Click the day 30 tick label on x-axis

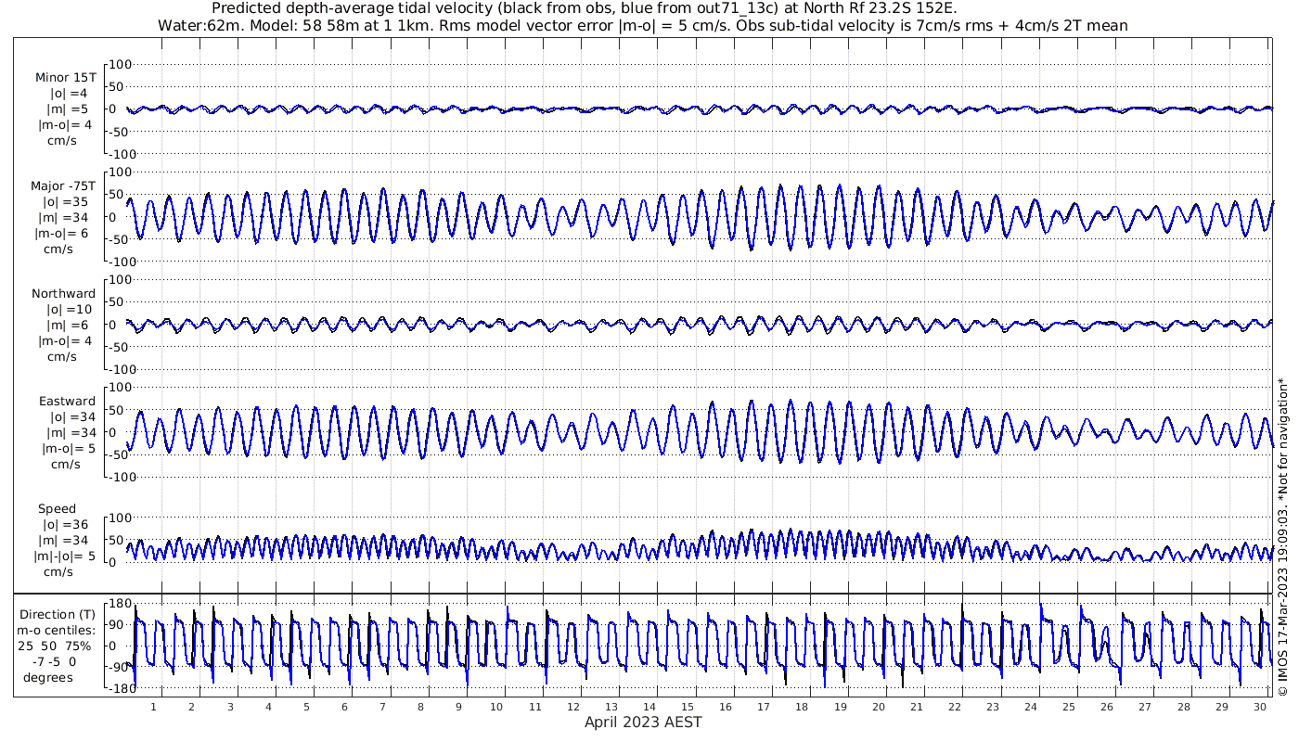click(1260, 707)
